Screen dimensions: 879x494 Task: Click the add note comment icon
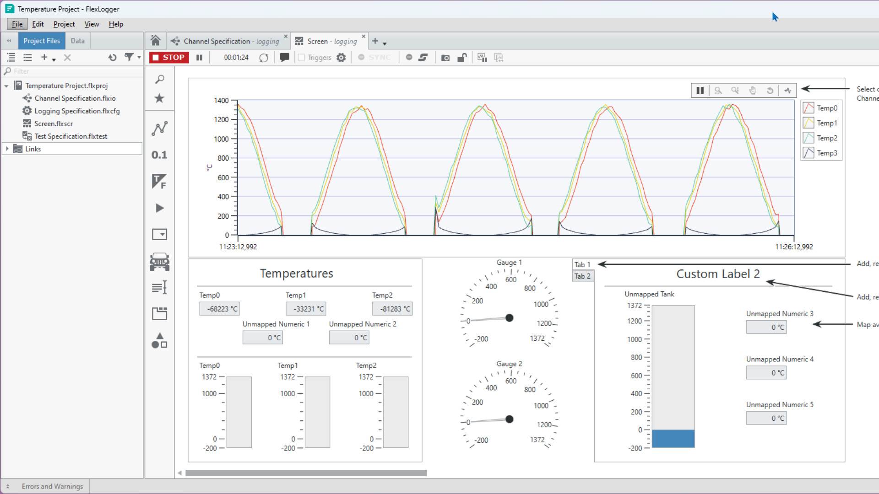(284, 58)
